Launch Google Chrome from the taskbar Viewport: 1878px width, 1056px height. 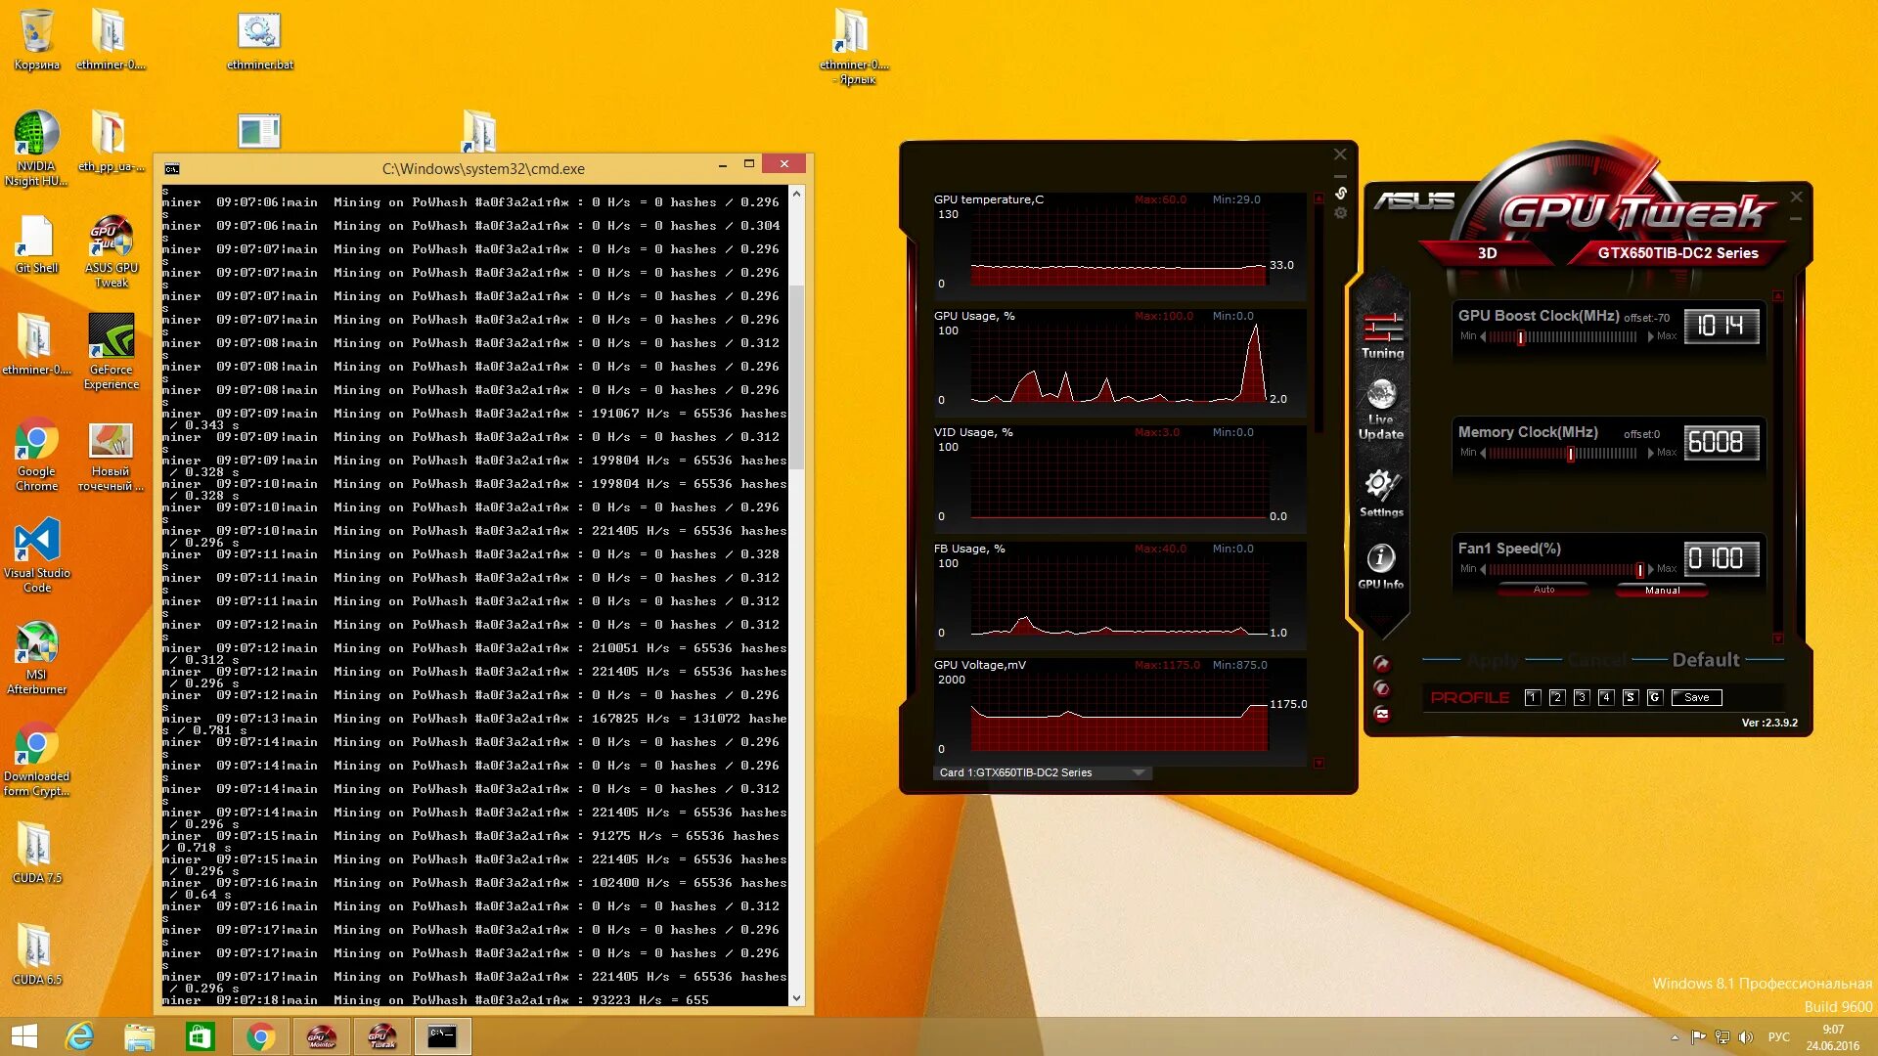point(260,1036)
